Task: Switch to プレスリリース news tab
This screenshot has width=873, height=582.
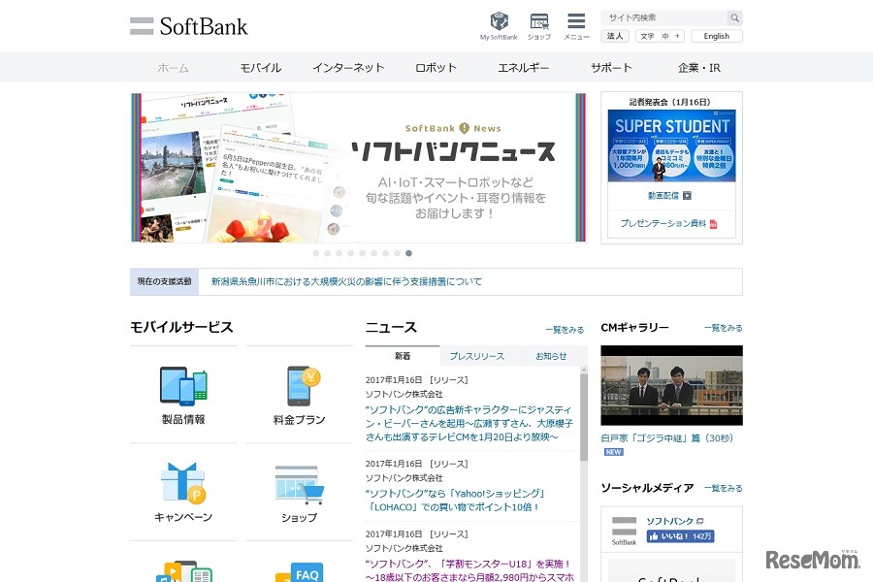Action: point(479,357)
